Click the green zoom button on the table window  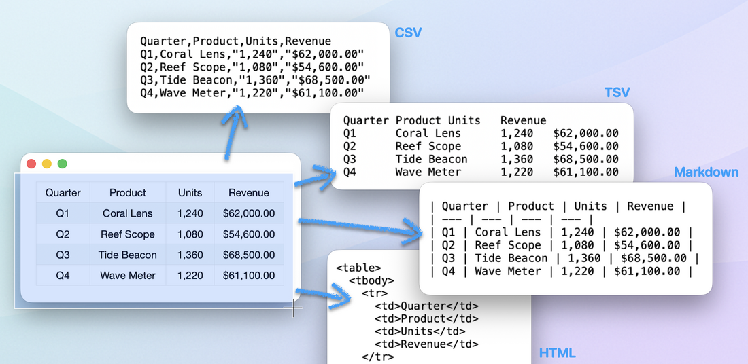[63, 164]
